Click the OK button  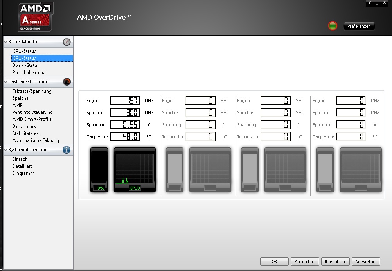[274, 262]
